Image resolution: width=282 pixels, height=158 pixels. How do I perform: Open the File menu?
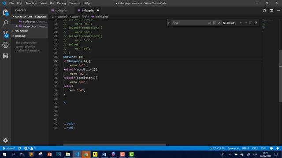pos(11,3)
